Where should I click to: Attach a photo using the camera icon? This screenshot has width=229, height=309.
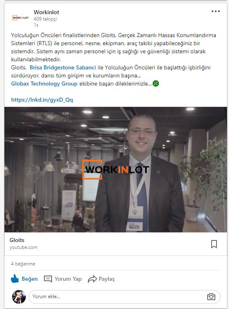coord(211,296)
